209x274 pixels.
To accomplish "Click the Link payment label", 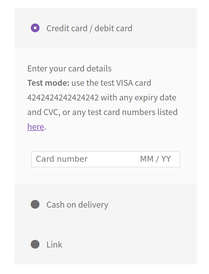I will 54,244.
